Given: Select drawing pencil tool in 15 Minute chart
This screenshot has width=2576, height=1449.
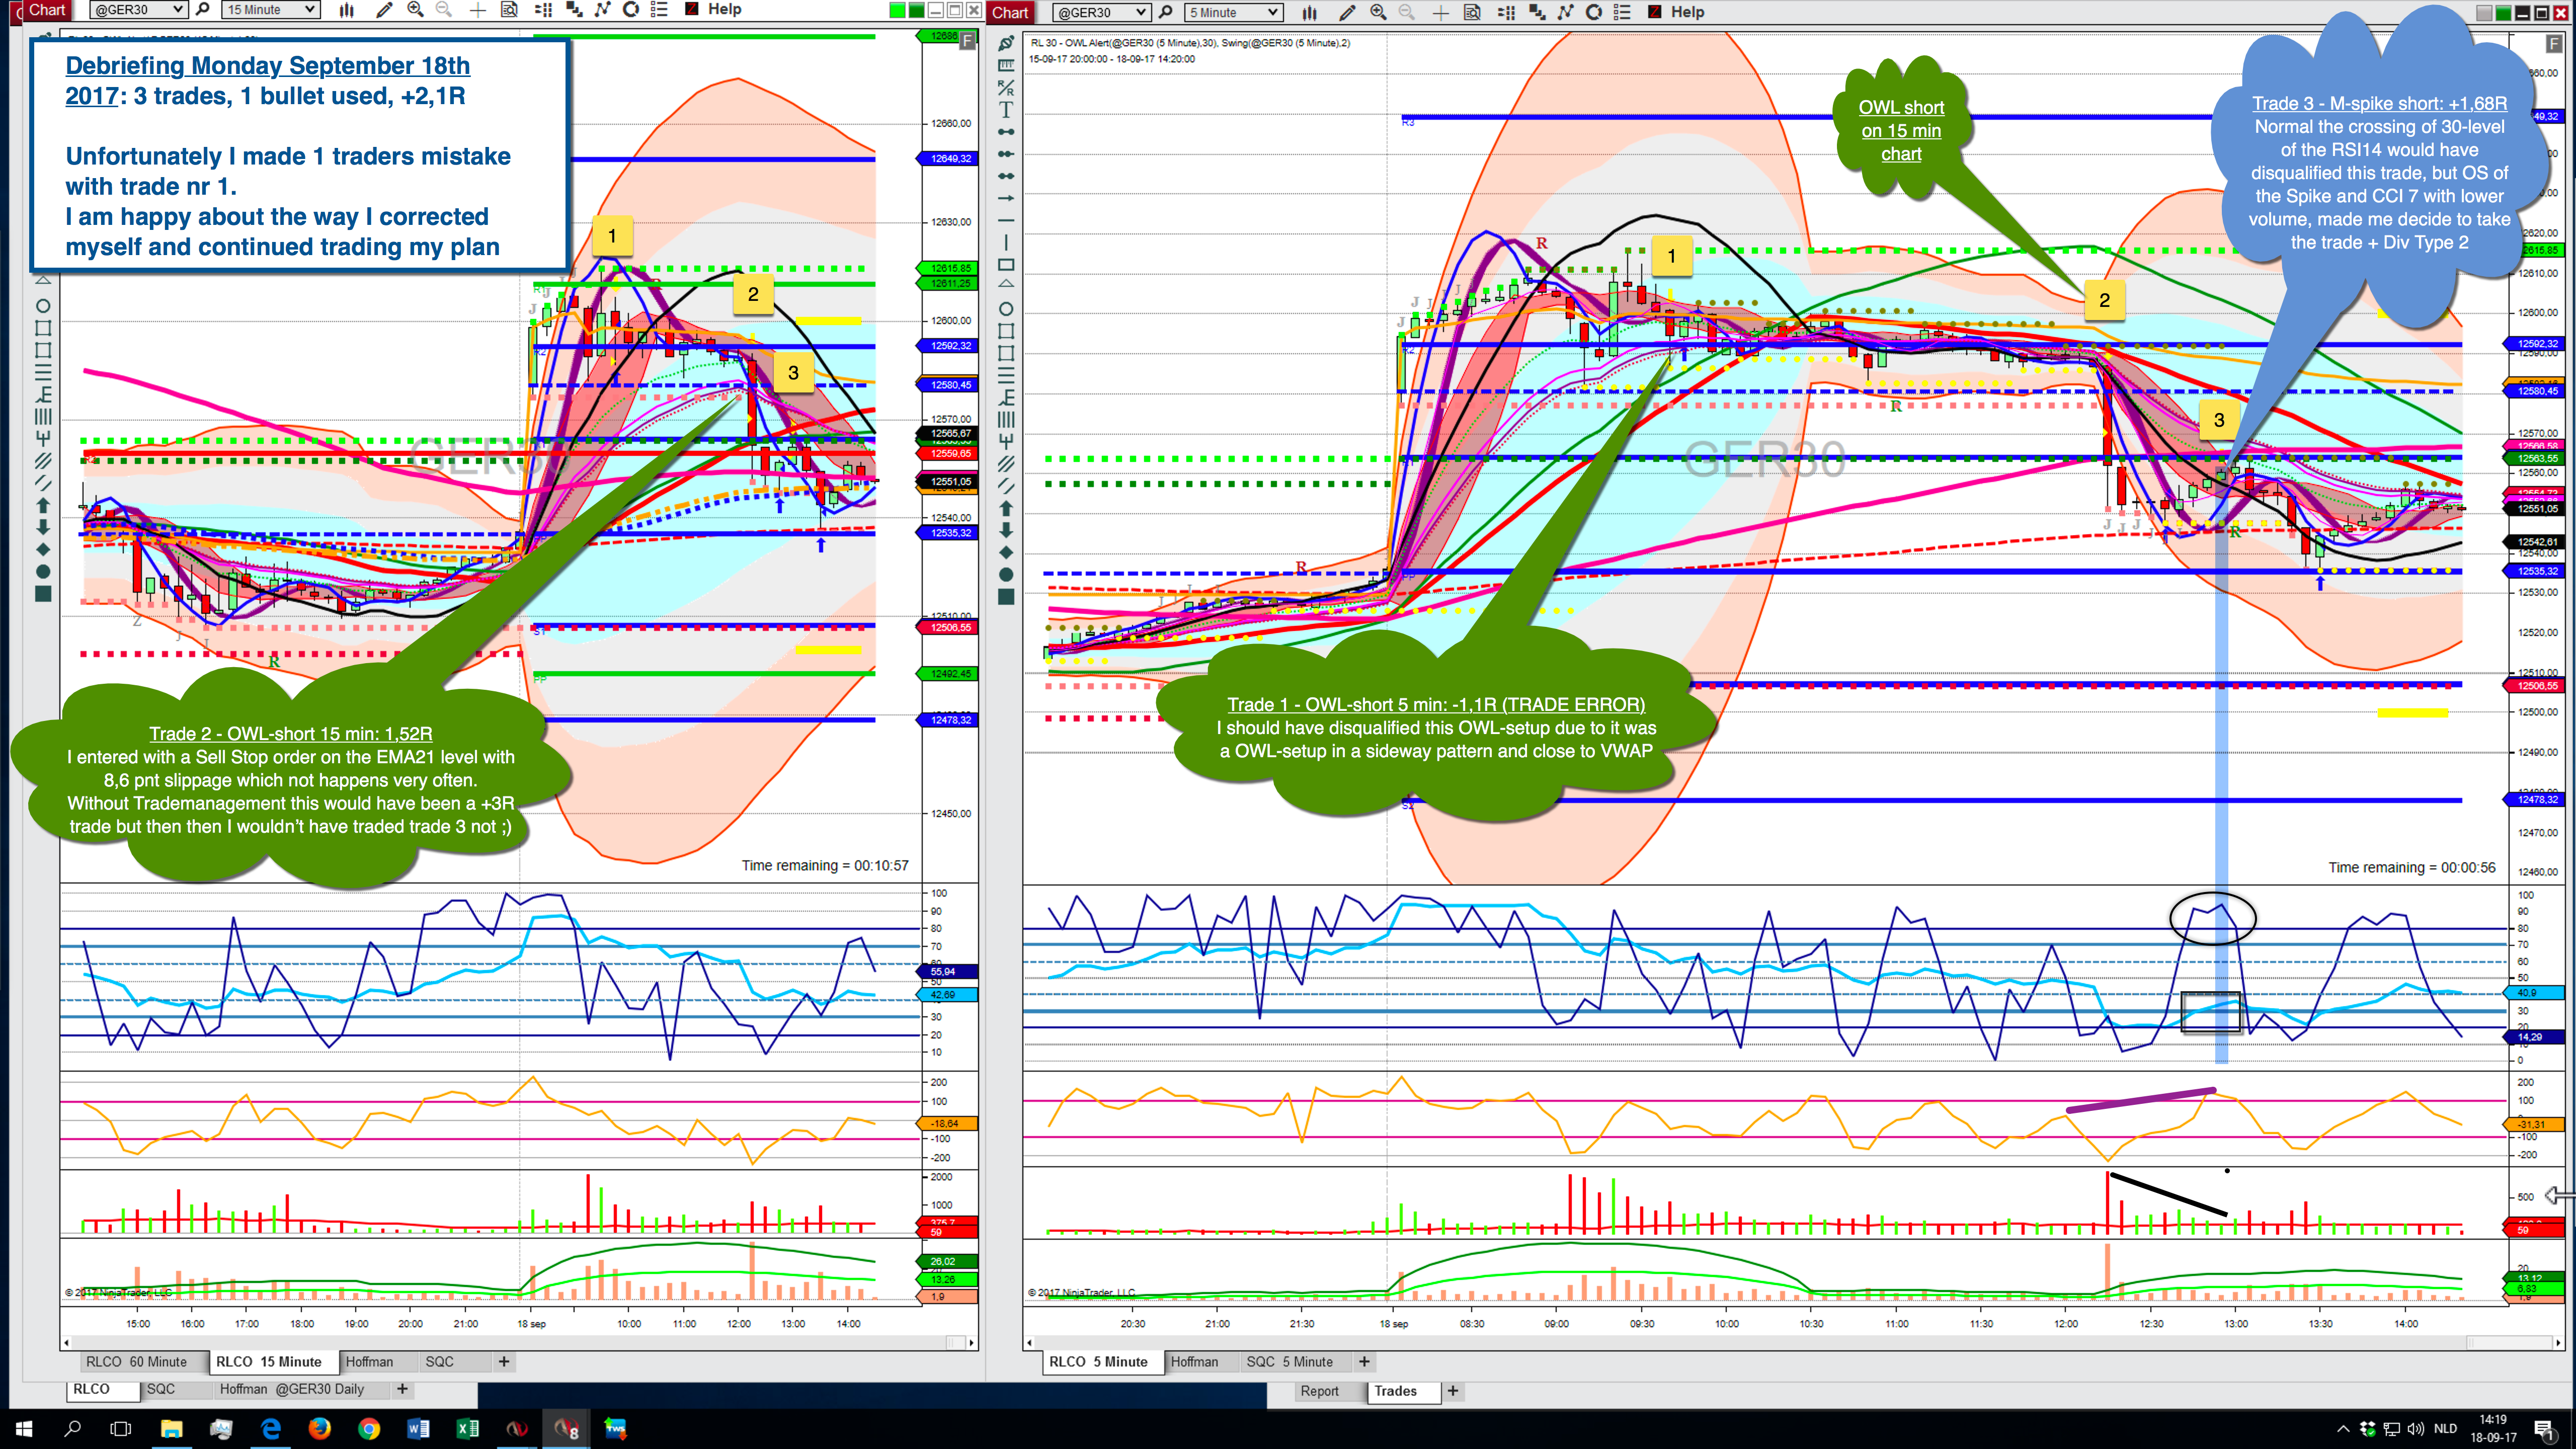Looking at the screenshot, I should click(384, 10).
